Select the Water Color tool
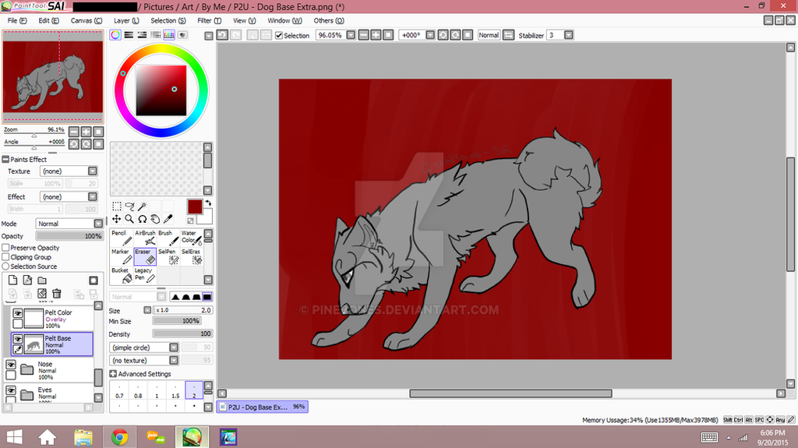Viewport: 798px width, 448px height. 192,238
